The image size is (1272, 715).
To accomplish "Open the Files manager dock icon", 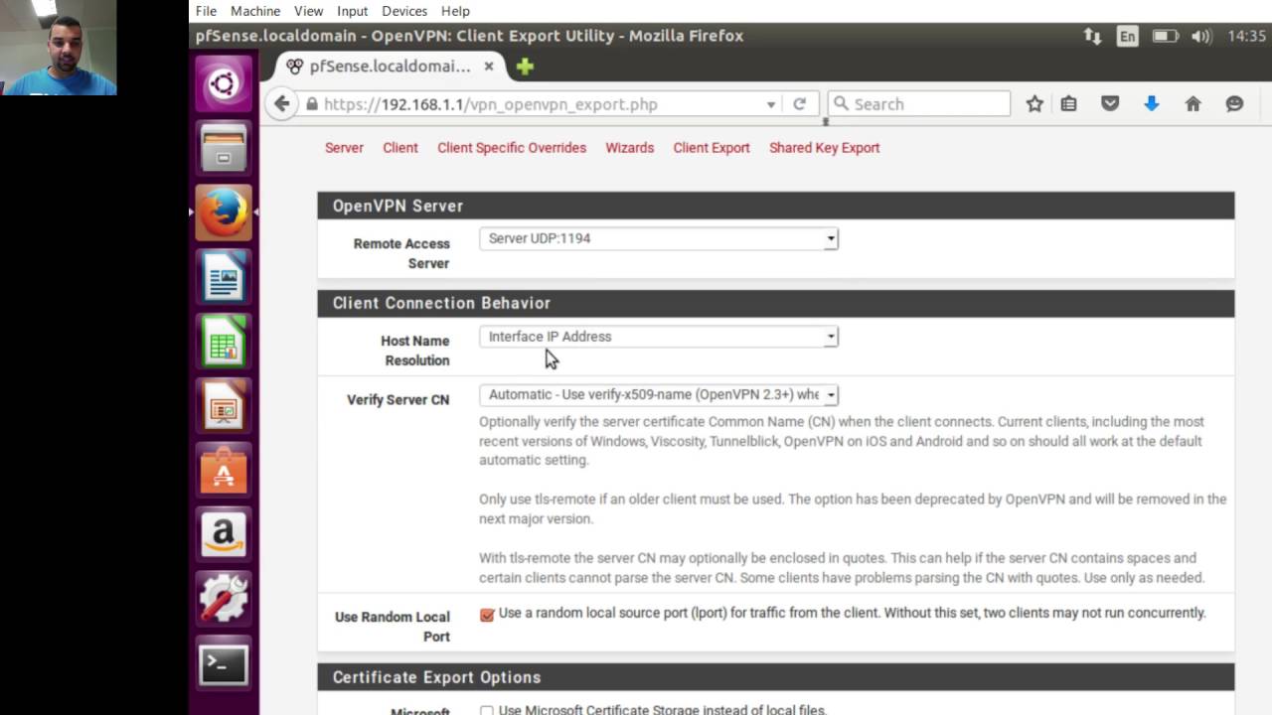I will [224, 148].
